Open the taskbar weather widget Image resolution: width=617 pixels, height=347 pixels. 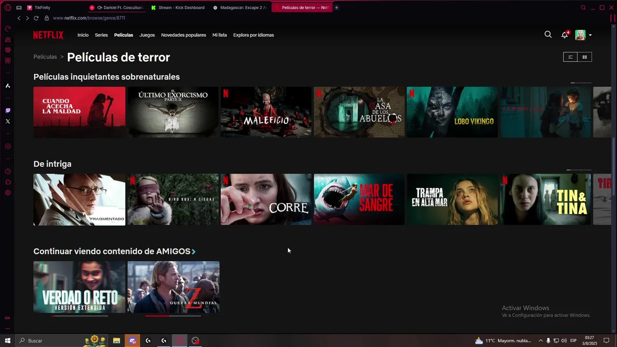coord(503,341)
